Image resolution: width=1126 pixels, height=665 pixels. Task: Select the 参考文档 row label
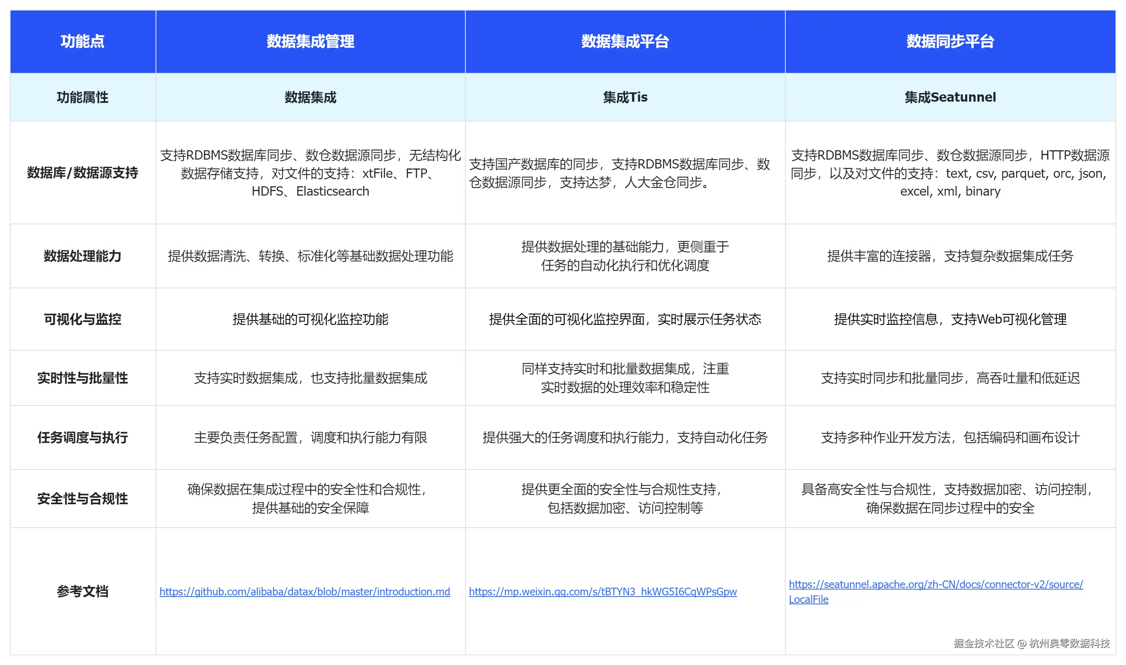(x=83, y=592)
